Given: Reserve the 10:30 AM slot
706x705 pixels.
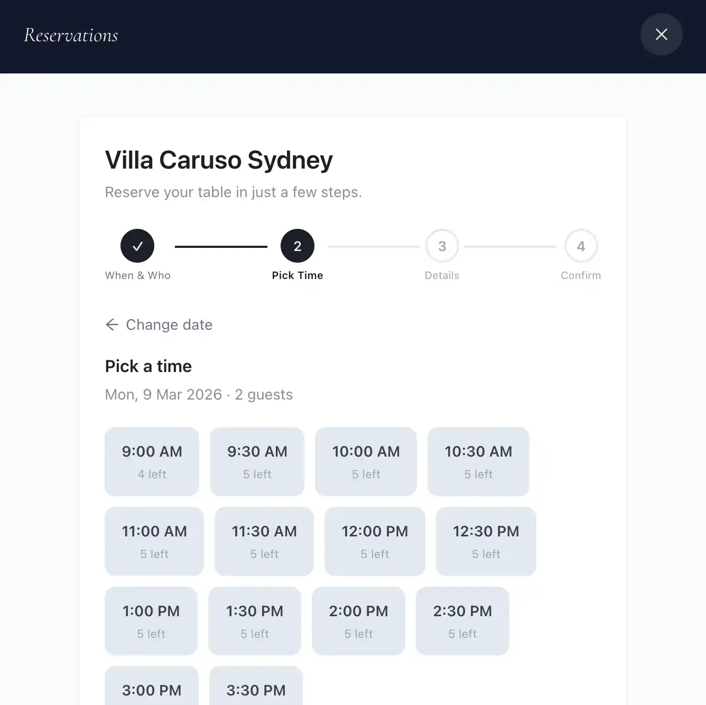Looking at the screenshot, I should coord(478,461).
